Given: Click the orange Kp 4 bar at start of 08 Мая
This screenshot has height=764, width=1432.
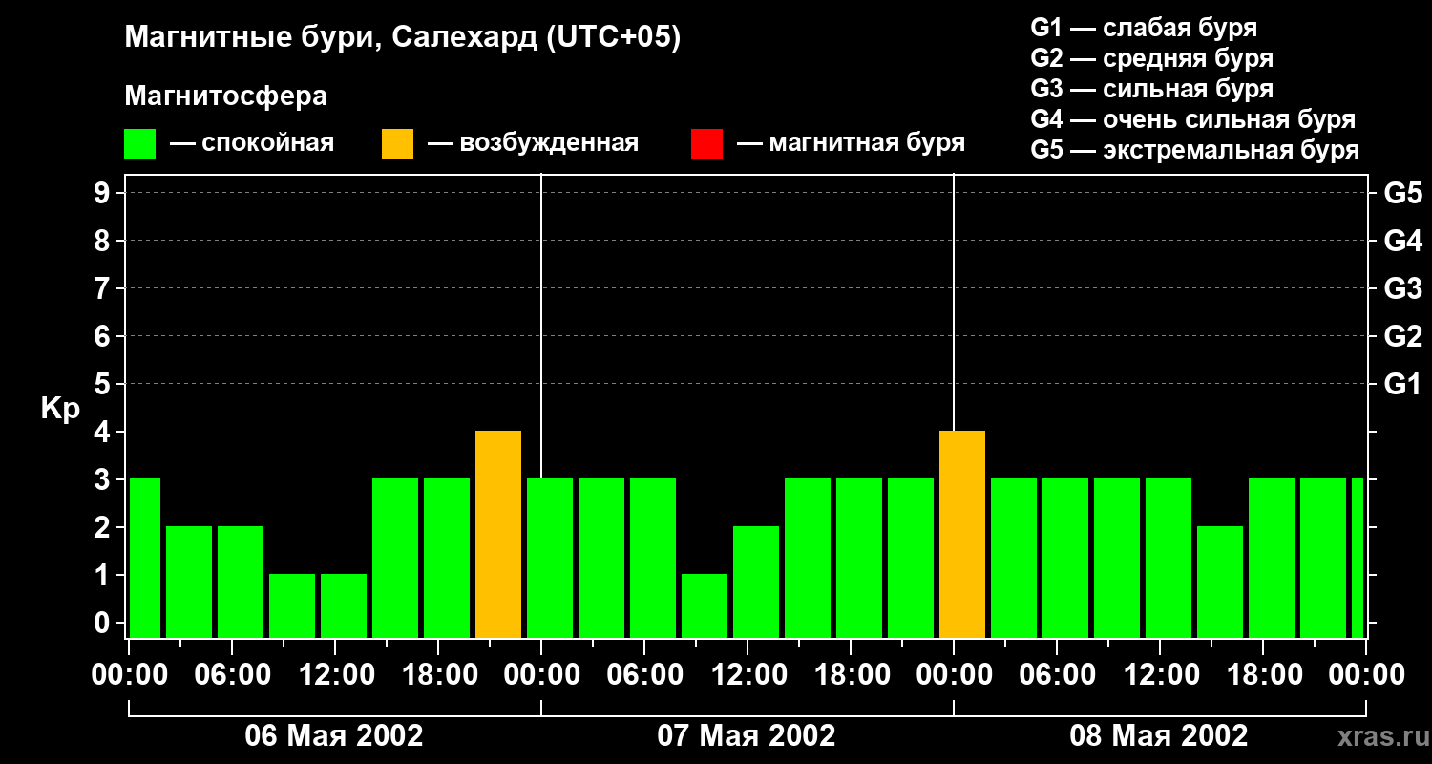Looking at the screenshot, I should click(962, 535).
